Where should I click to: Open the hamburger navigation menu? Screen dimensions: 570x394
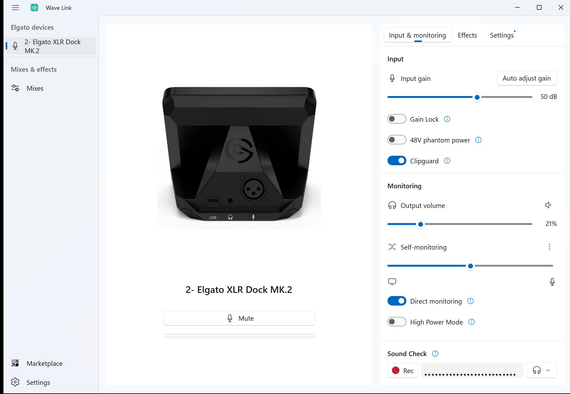pyautogui.click(x=15, y=8)
